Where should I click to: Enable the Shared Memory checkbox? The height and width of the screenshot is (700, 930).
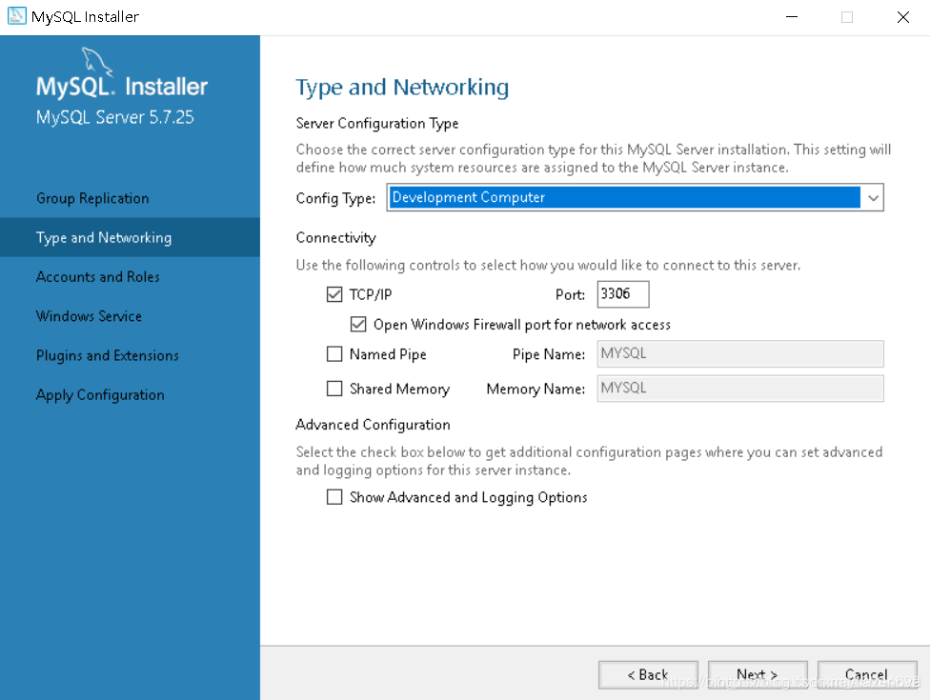(334, 389)
